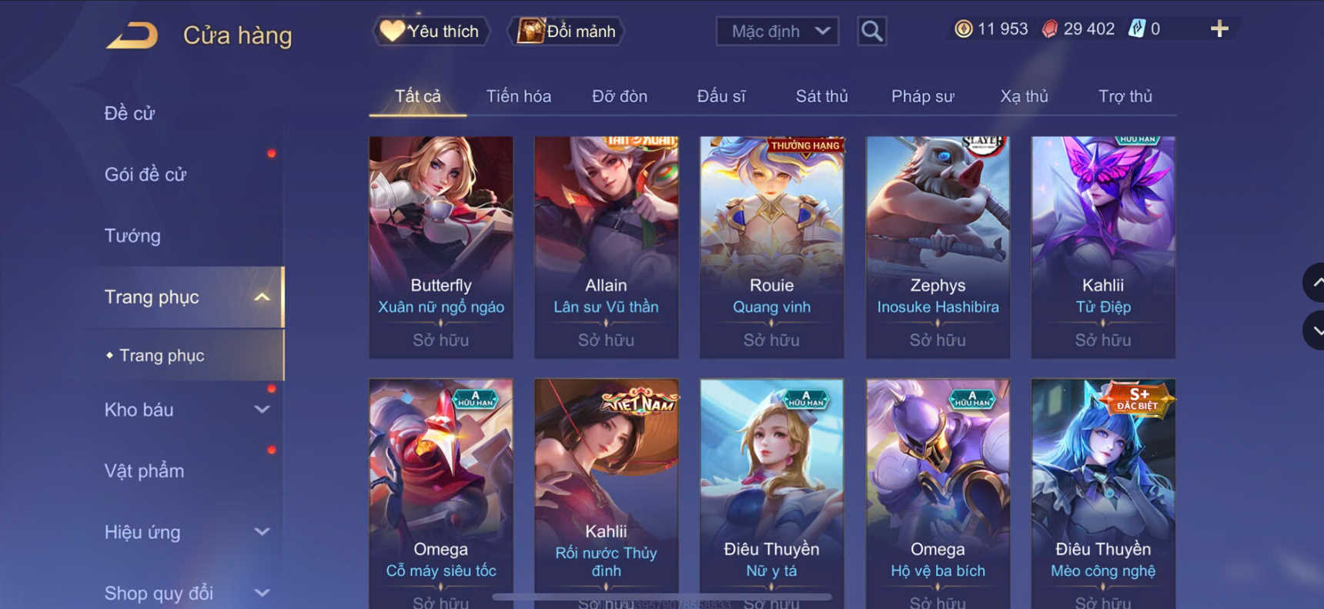The width and height of the screenshot is (1324, 609).
Task: Select the Tiến hóa tab
Action: click(x=519, y=96)
